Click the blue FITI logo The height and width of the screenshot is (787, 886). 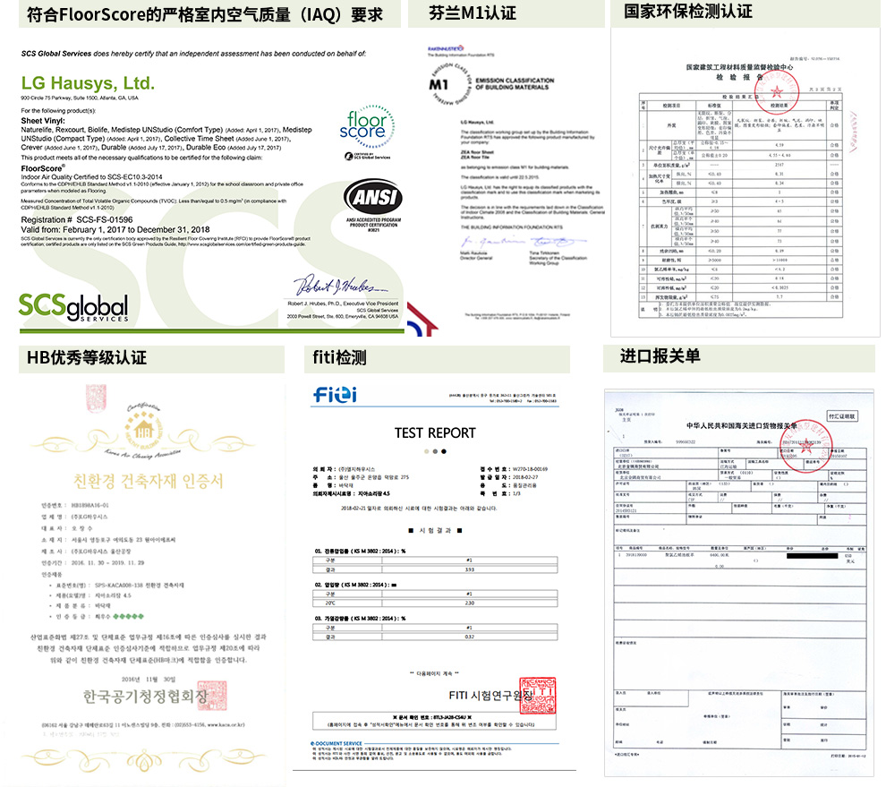pos(335,395)
